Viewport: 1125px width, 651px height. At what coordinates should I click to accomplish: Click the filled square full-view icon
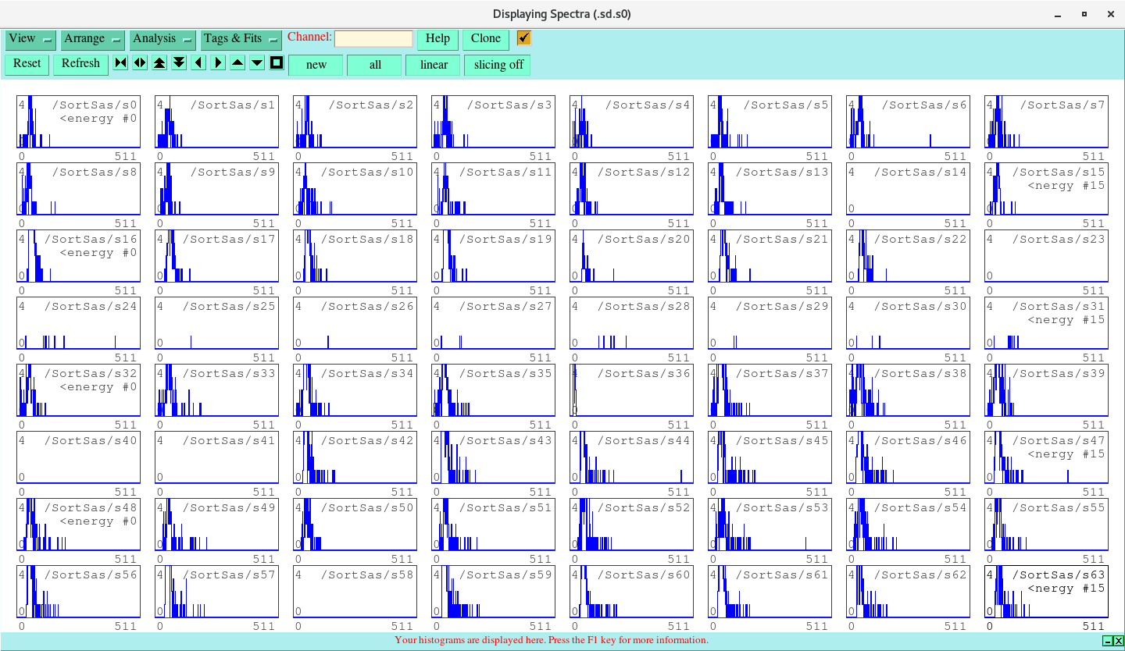coord(276,63)
